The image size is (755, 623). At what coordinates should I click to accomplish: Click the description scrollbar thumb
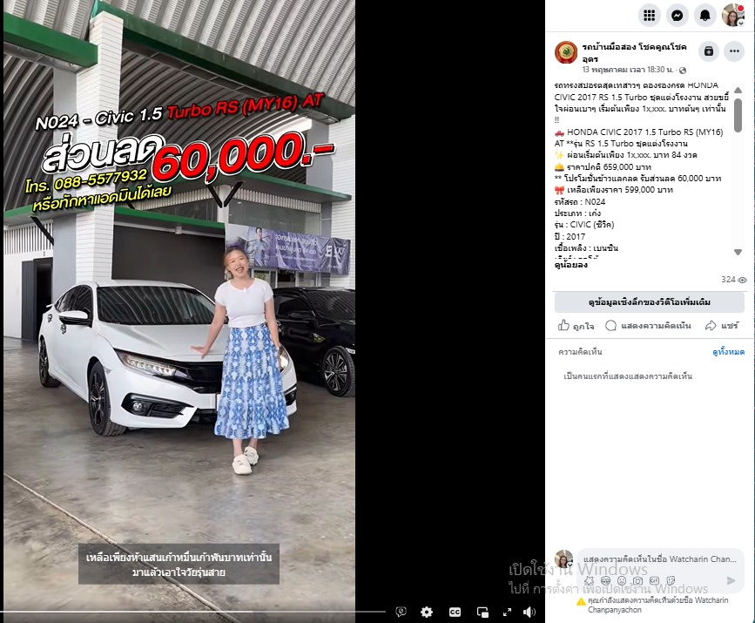point(738,115)
